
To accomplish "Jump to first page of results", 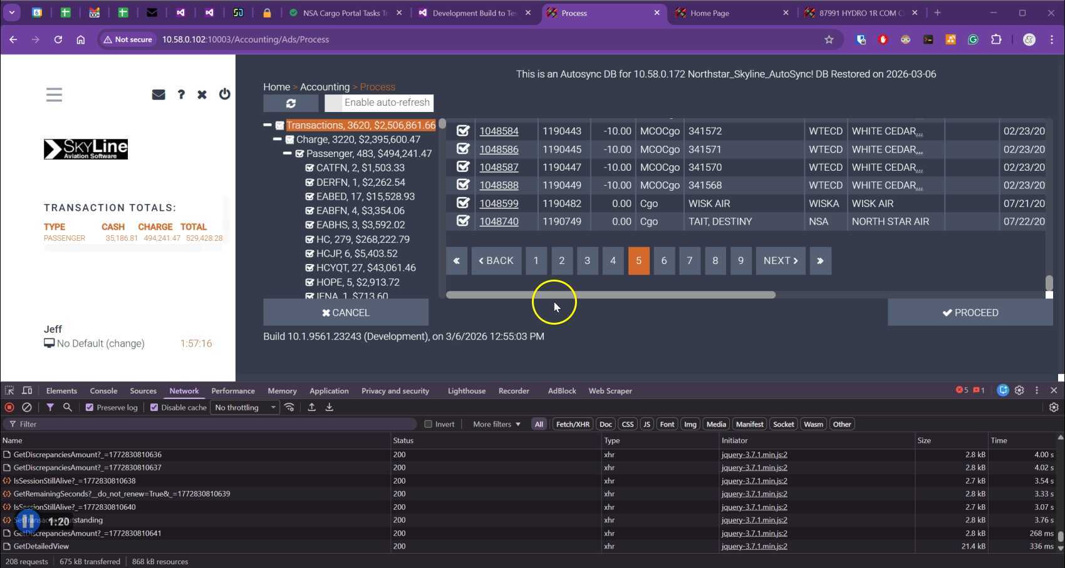I will 456,261.
